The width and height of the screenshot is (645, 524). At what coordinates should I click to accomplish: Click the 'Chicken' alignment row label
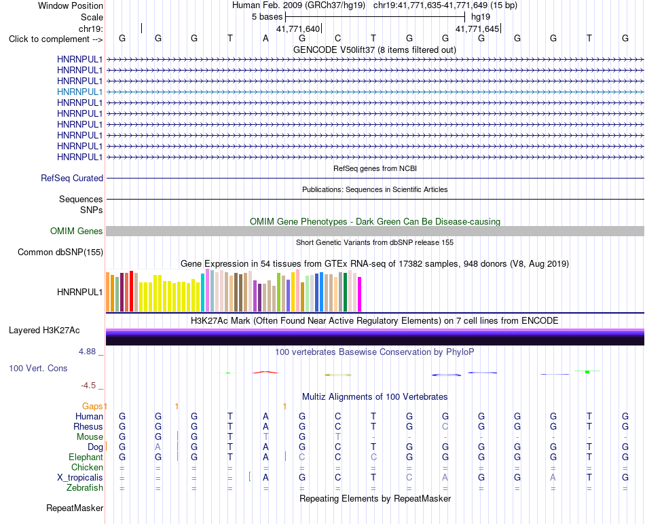pyautogui.click(x=87, y=467)
